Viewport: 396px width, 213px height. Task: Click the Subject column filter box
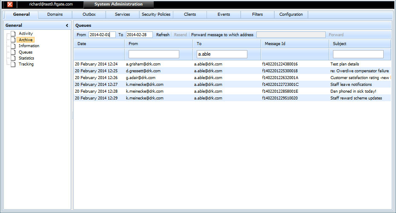point(358,54)
